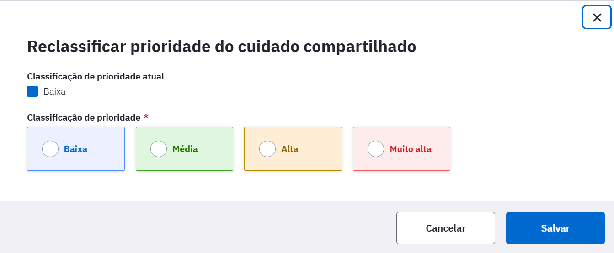Choose the Alta radio circle
Screen dimensions: 614x253
coord(267,149)
